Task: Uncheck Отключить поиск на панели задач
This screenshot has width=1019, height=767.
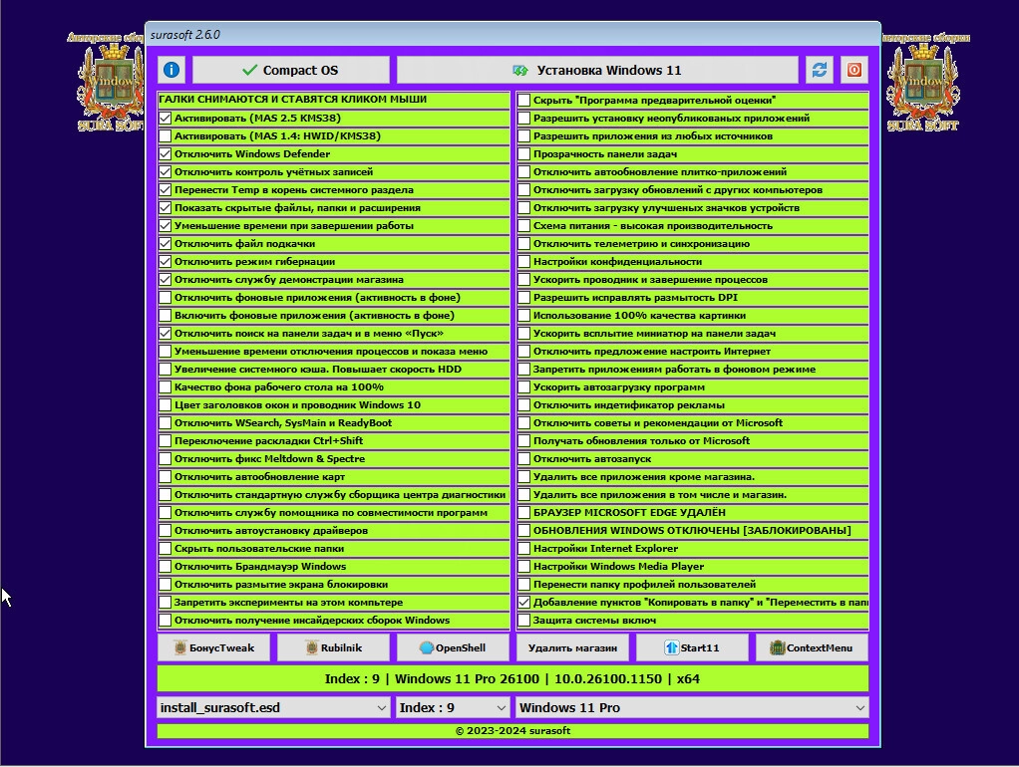Action: pos(166,333)
